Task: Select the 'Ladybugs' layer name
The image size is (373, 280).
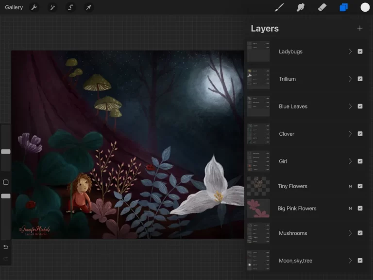Action: tap(290, 52)
